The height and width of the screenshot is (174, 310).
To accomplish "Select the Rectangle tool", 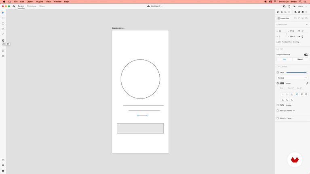I will [x=3, y=18].
